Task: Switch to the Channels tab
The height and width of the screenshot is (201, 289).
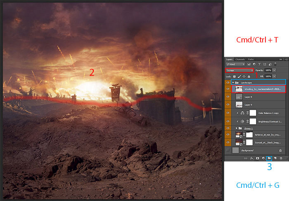Action: tap(240, 59)
